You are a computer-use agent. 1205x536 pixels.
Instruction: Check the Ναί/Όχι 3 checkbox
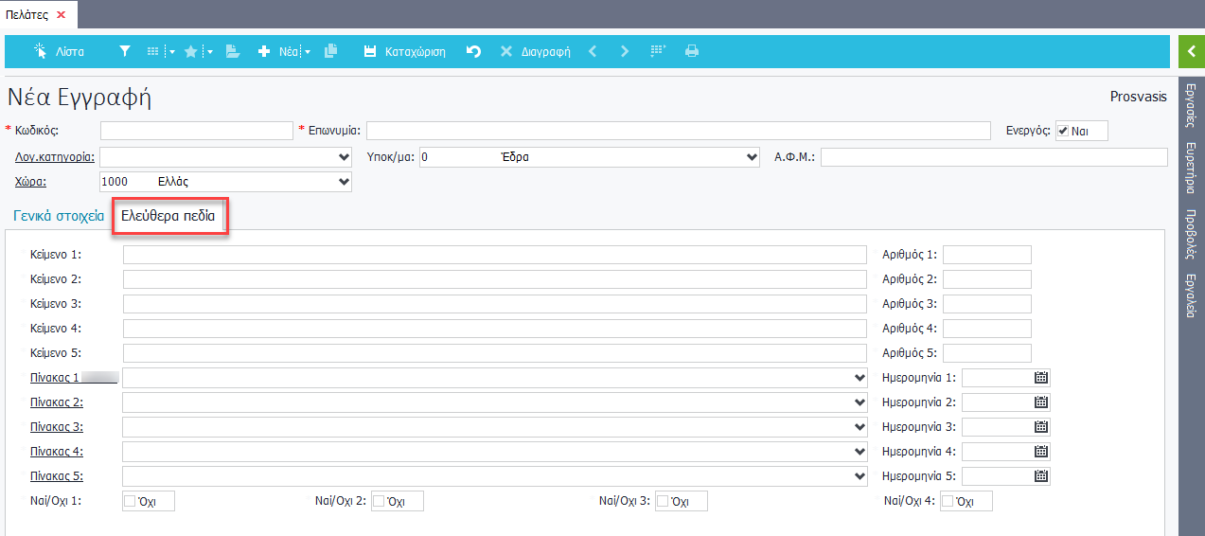click(663, 501)
